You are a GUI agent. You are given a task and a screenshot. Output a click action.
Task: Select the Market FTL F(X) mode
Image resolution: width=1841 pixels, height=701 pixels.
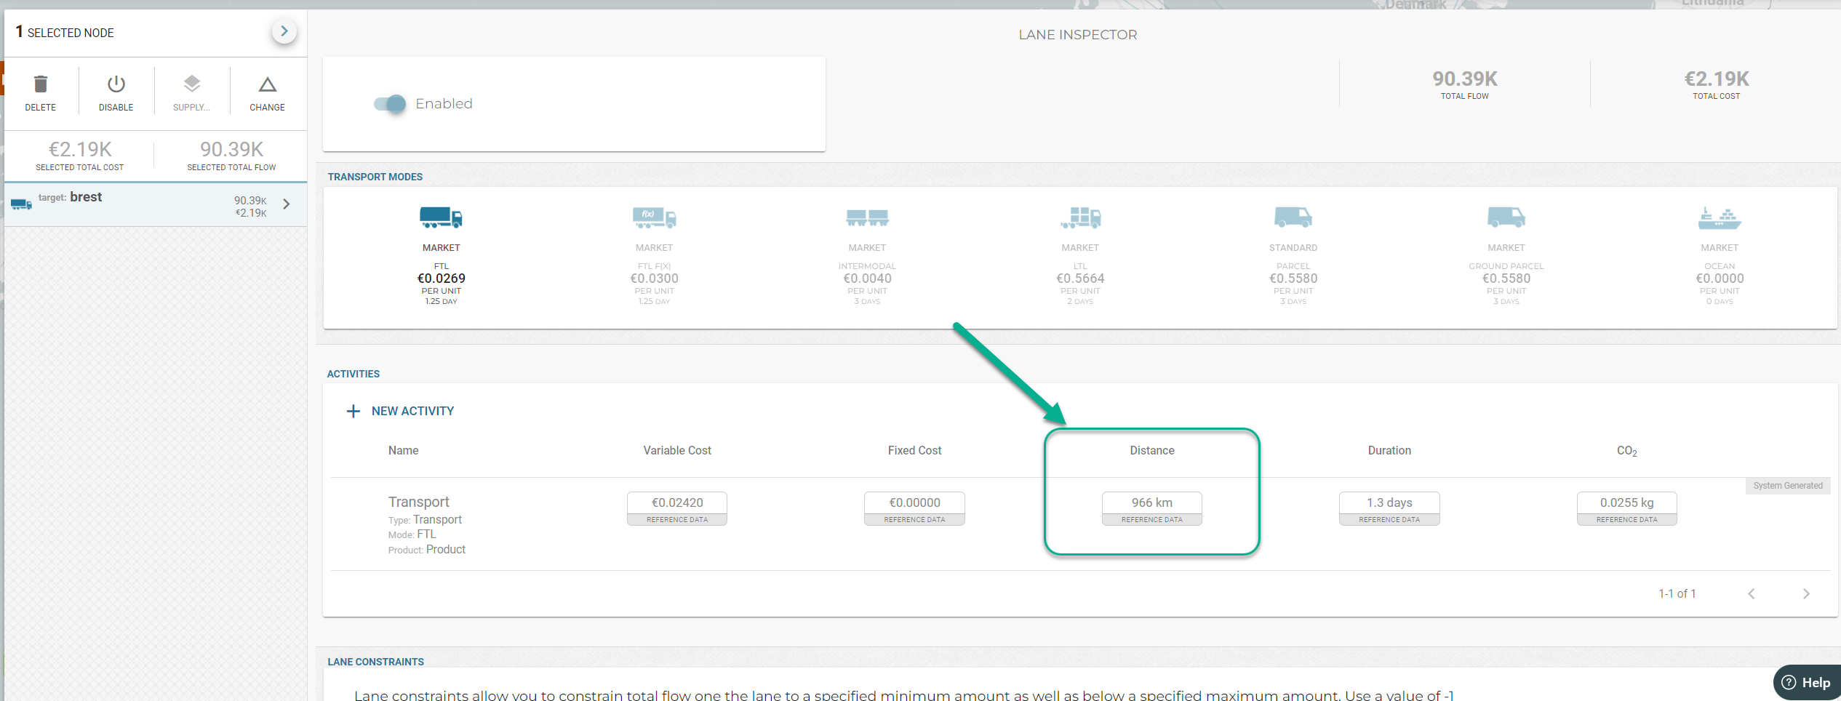point(654,217)
